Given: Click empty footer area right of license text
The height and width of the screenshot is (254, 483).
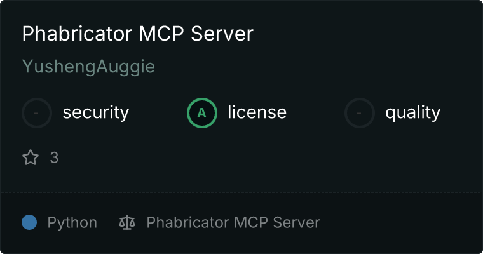Looking at the screenshot, I should [x=399, y=222].
